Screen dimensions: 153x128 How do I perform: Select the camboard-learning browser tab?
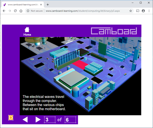click(x=23, y=5)
